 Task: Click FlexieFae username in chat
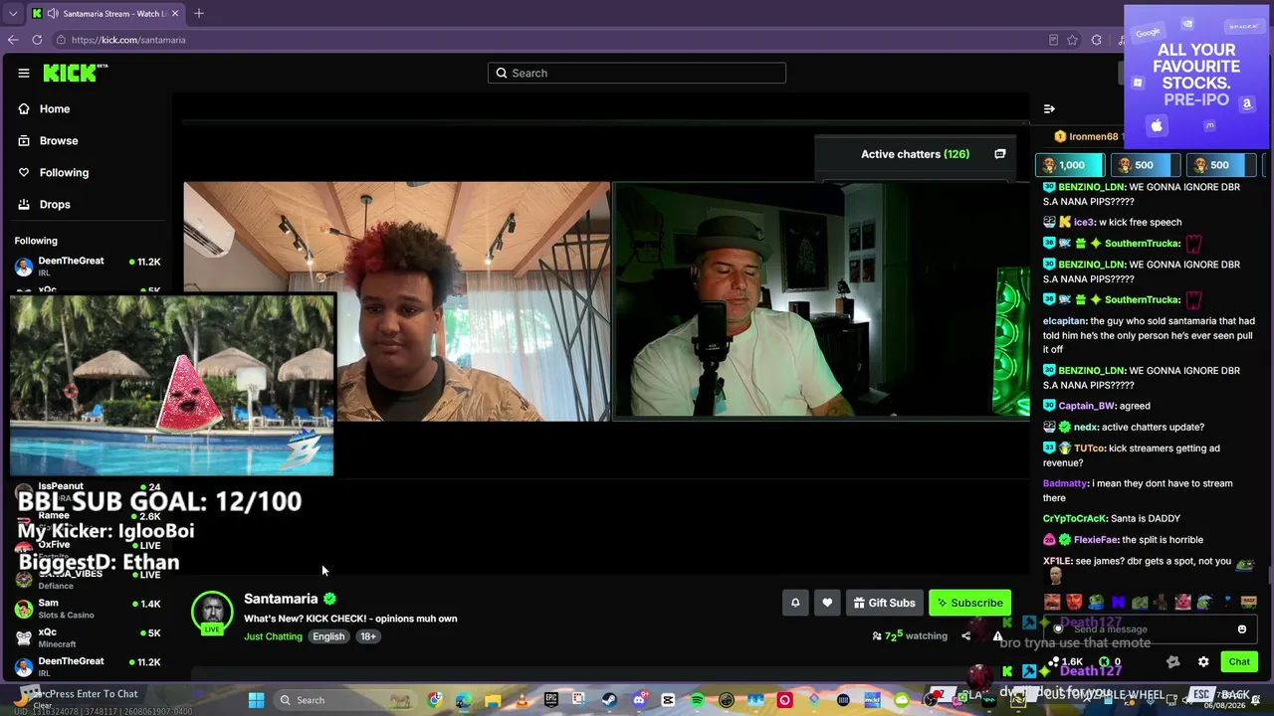point(1096,540)
